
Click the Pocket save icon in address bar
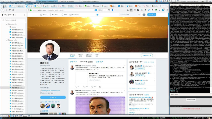pyautogui.click(x=109, y=10)
